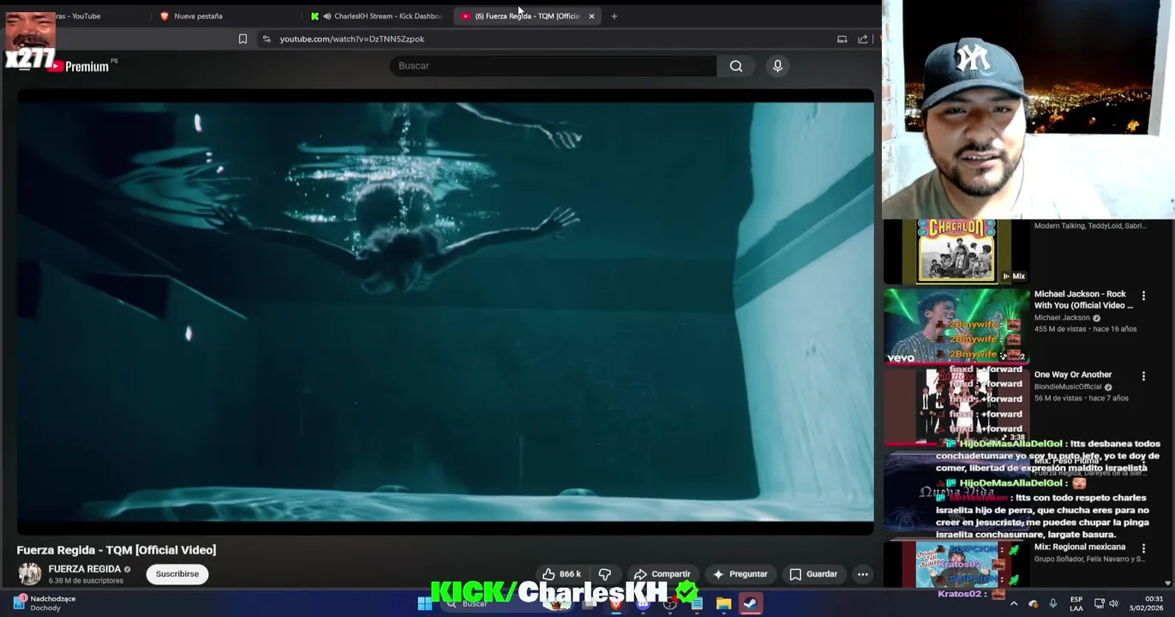
Task: Open options menu for Mix: Regional mexicana
Action: (1143, 548)
